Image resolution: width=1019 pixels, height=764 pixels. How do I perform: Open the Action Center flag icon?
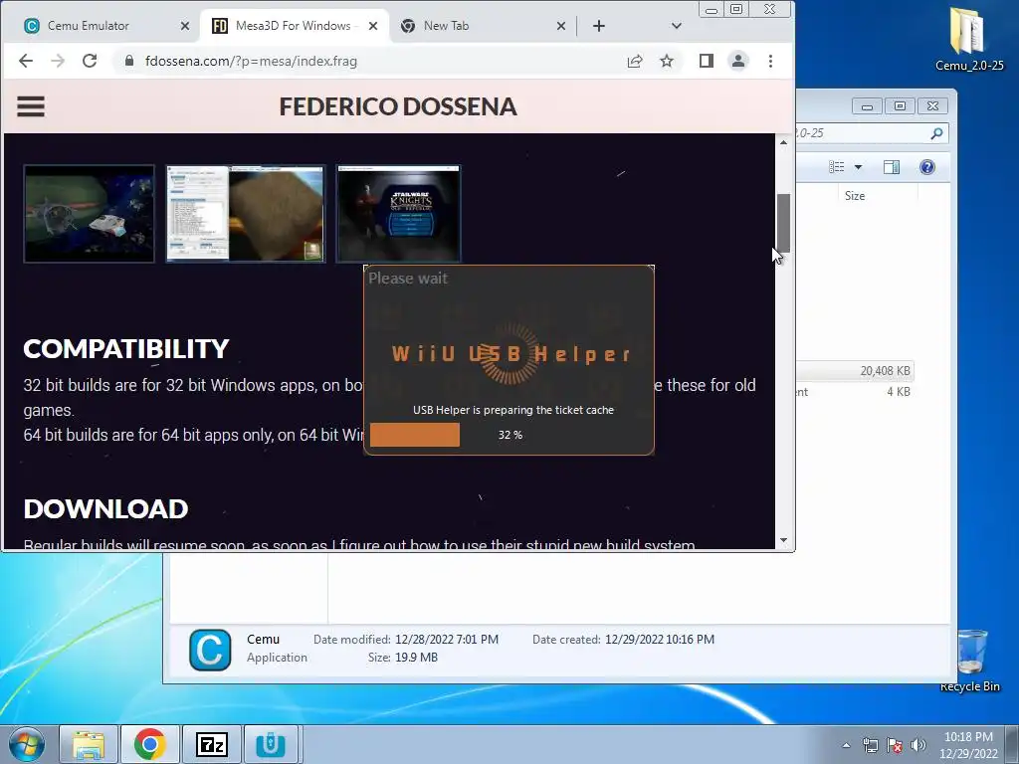point(895,745)
